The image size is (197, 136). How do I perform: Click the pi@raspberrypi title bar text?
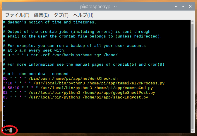98,6
